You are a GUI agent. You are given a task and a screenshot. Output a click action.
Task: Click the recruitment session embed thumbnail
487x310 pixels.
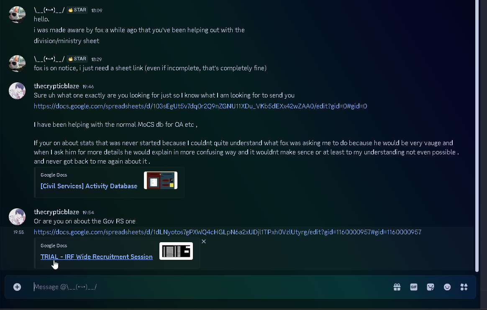tap(176, 251)
